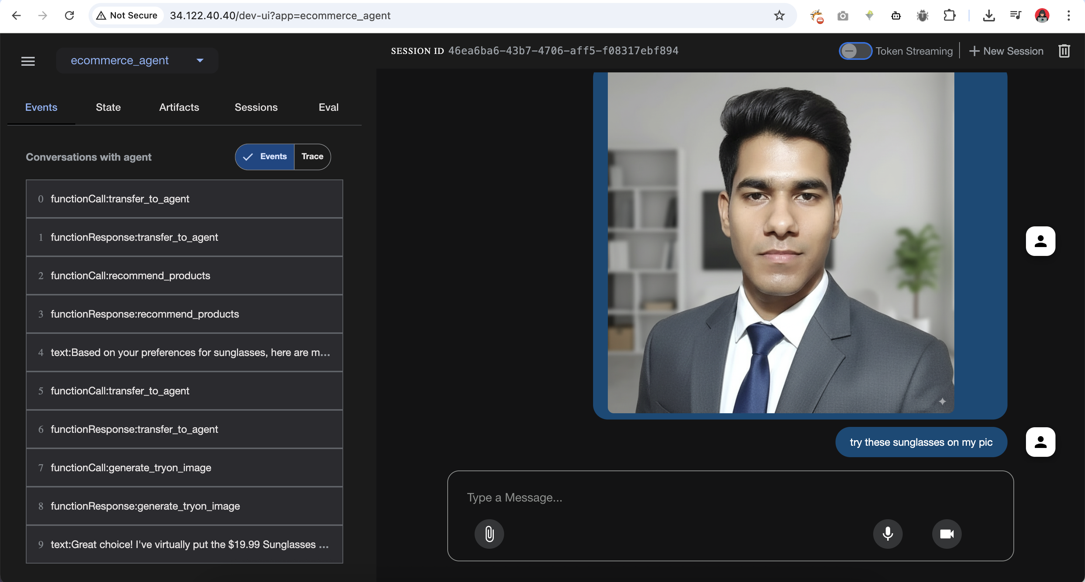Open the browser downloads icon
The image size is (1085, 582).
pyautogui.click(x=989, y=16)
